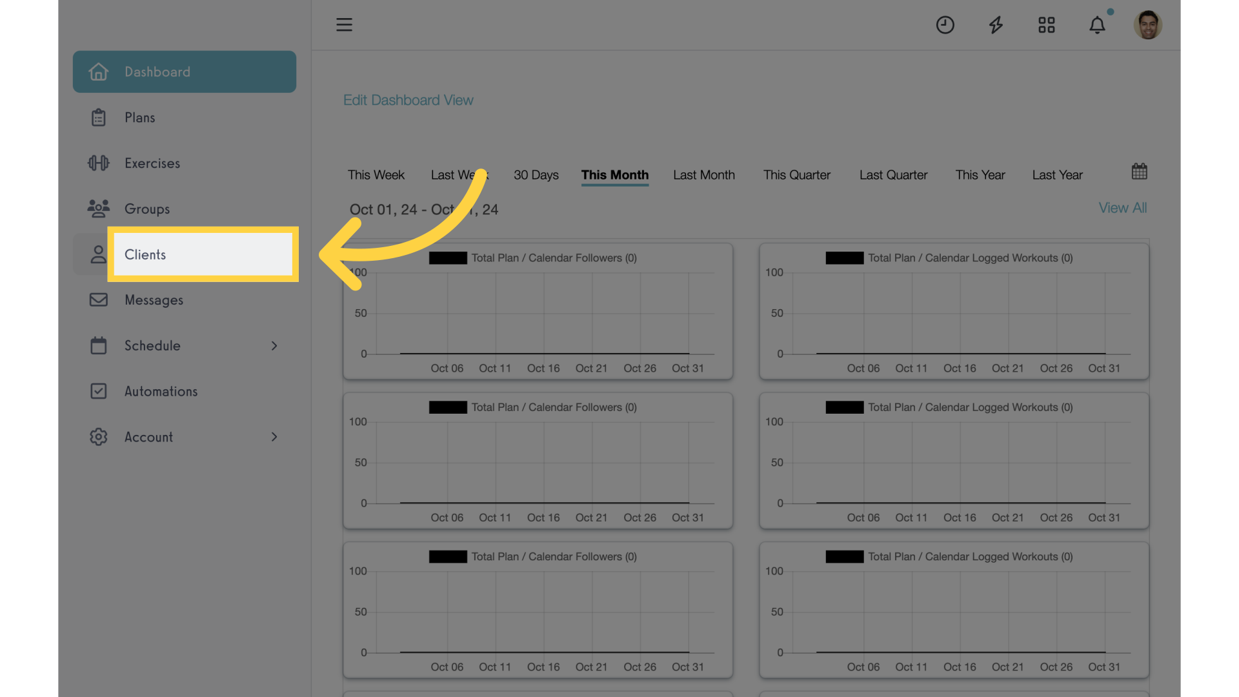Click the Automations checkmark icon

pyautogui.click(x=98, y=391)
